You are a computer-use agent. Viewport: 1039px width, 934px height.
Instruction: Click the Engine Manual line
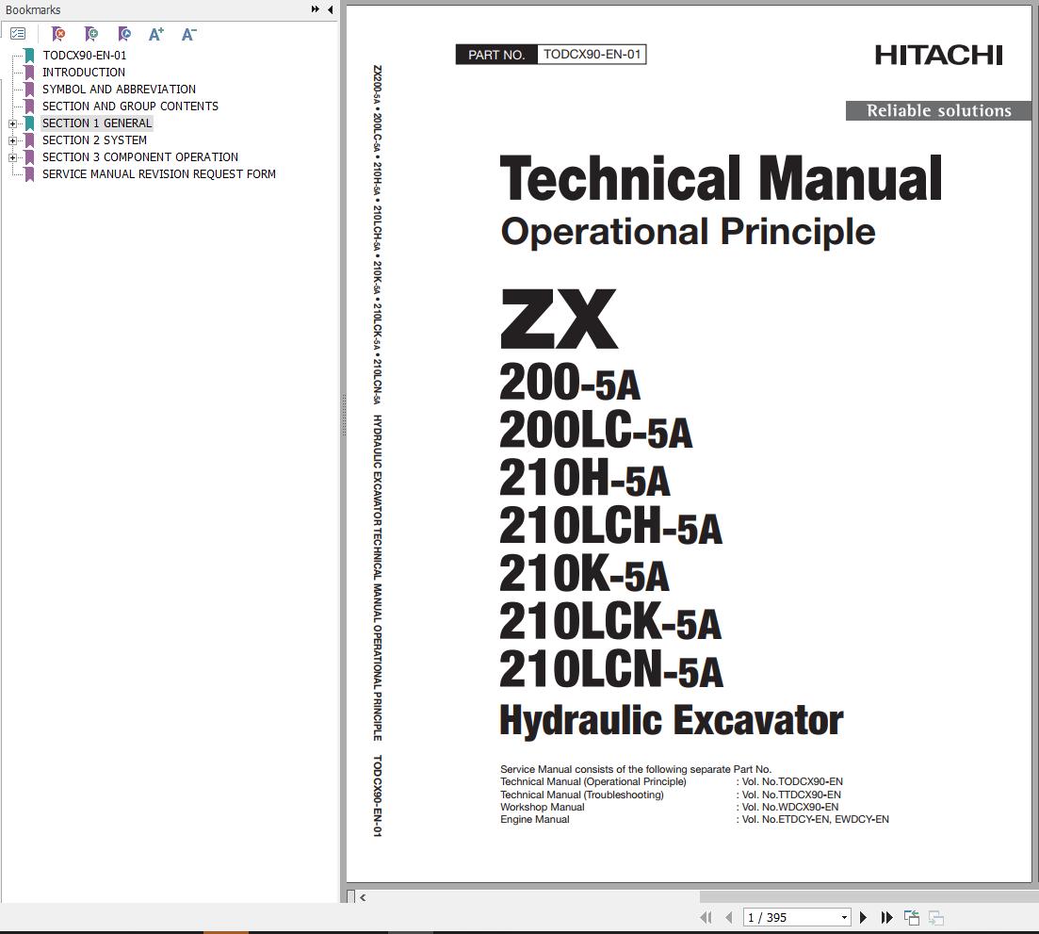[x=694, y=820]
